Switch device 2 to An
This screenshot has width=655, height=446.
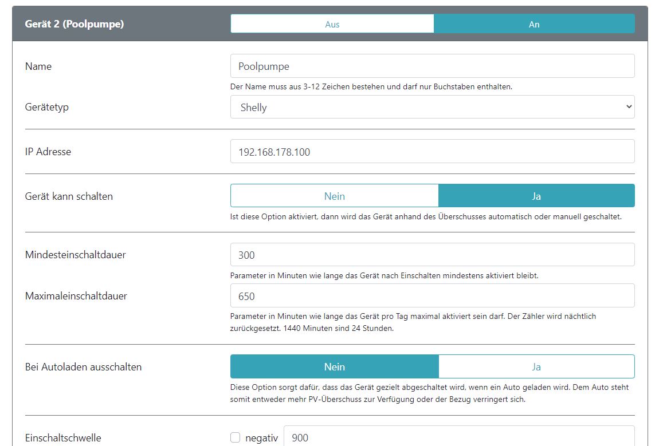point(534,24)
